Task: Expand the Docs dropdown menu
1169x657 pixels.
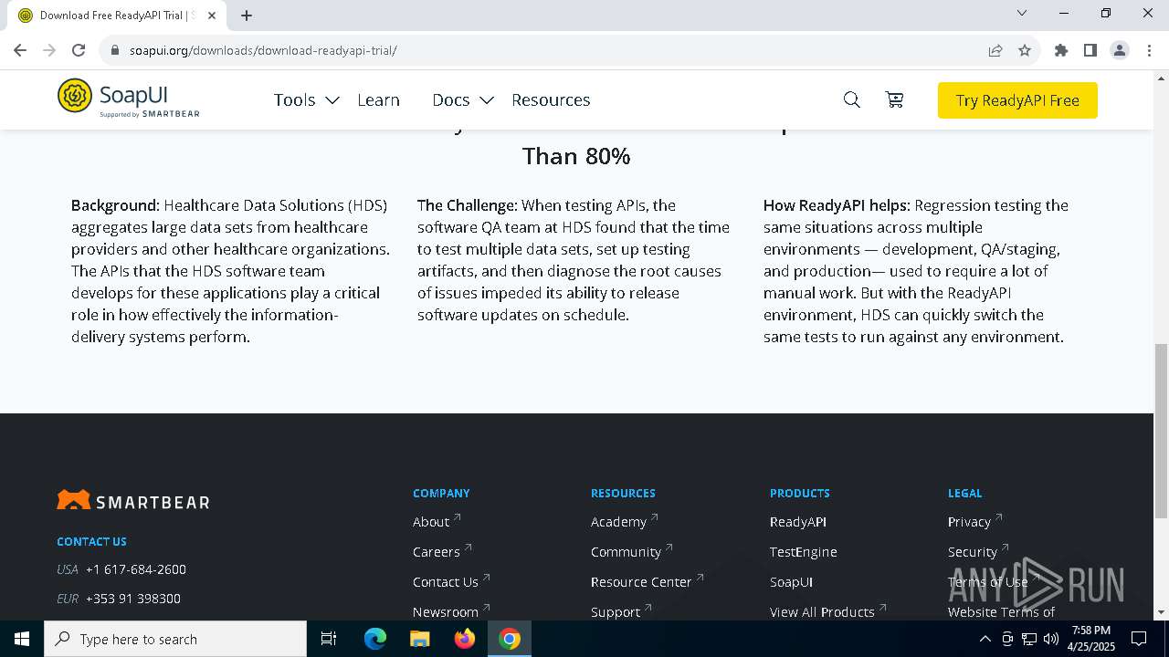Action: 463,99
